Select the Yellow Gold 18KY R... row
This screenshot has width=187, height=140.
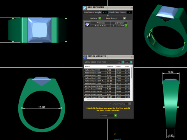tap(107, 81)
